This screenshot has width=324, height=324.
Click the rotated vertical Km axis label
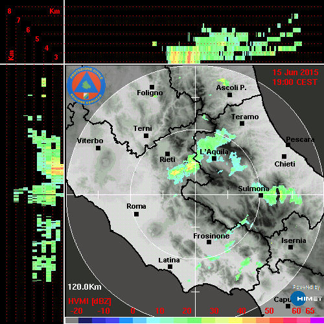tap(11, 55)
